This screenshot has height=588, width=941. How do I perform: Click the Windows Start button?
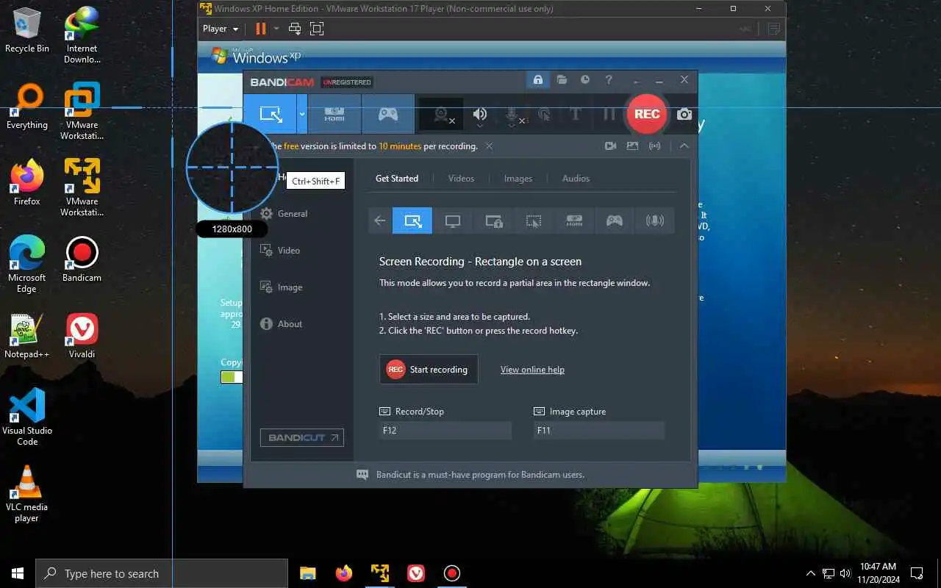(18, 573)
